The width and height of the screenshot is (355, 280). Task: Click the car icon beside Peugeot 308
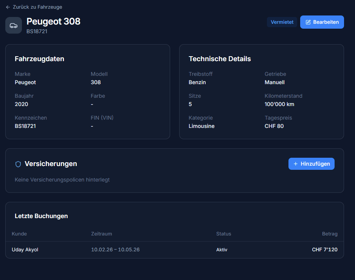(14, 25)
